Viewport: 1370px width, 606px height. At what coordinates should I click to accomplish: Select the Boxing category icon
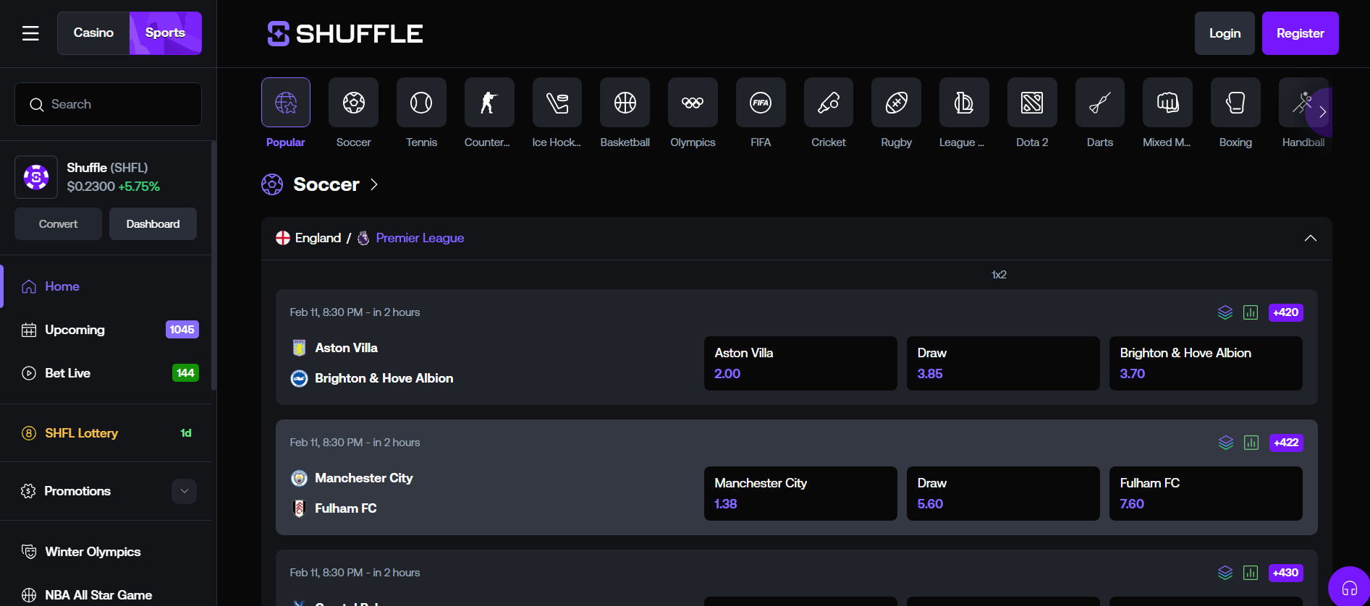(1235, 103)
